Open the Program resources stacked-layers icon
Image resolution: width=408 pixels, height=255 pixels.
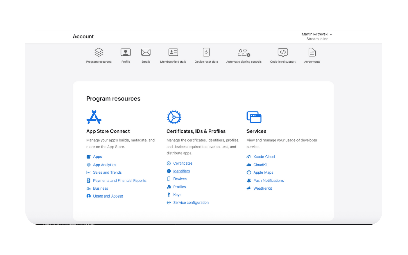click(x=99, y=52)
